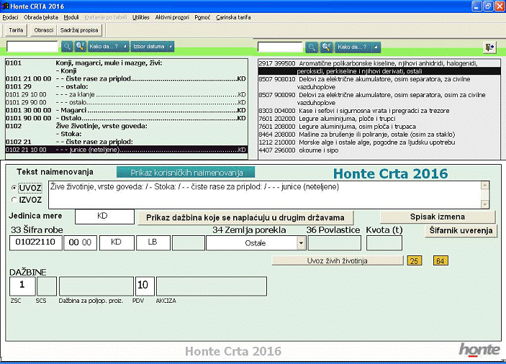Viewport: 506px width, 364px height.
Task: Open the left Kako da...? dropdown
Action: (x=109, y=47)
